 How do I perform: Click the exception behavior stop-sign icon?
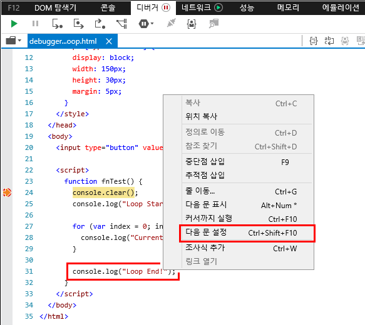[143, 24]
